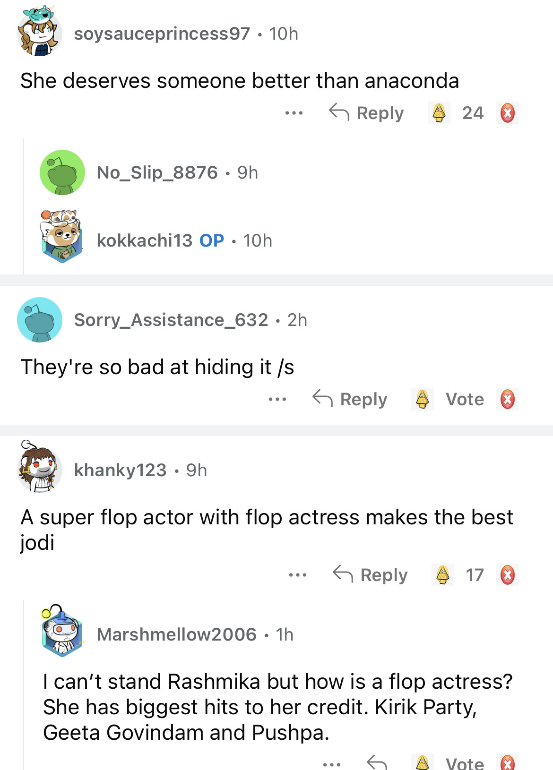Open soysauceprincess97's profile via username
This screenshot has width=553, height=770.
coord(162,34)
